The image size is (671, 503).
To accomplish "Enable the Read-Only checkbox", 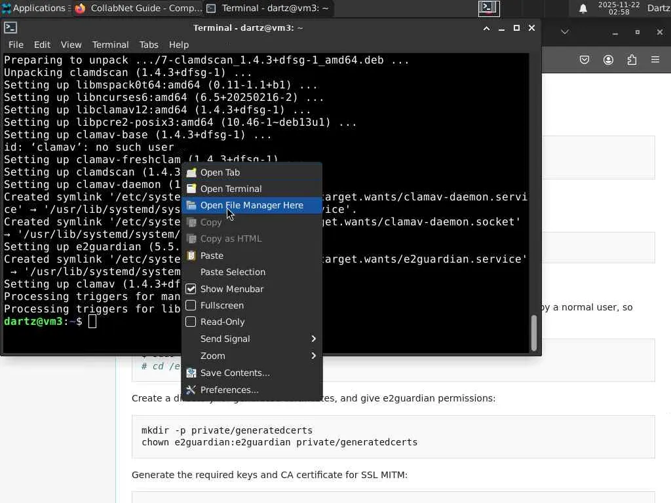I will coord(191,322).
